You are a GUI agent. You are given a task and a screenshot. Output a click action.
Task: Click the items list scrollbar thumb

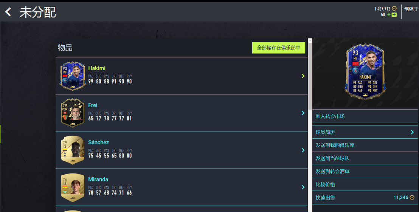coord(310,76)
